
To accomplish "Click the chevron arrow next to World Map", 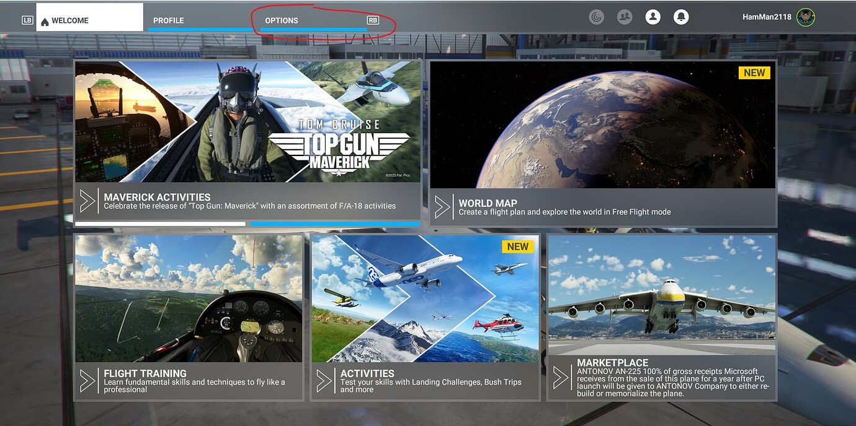I will (x=442, y=207).
